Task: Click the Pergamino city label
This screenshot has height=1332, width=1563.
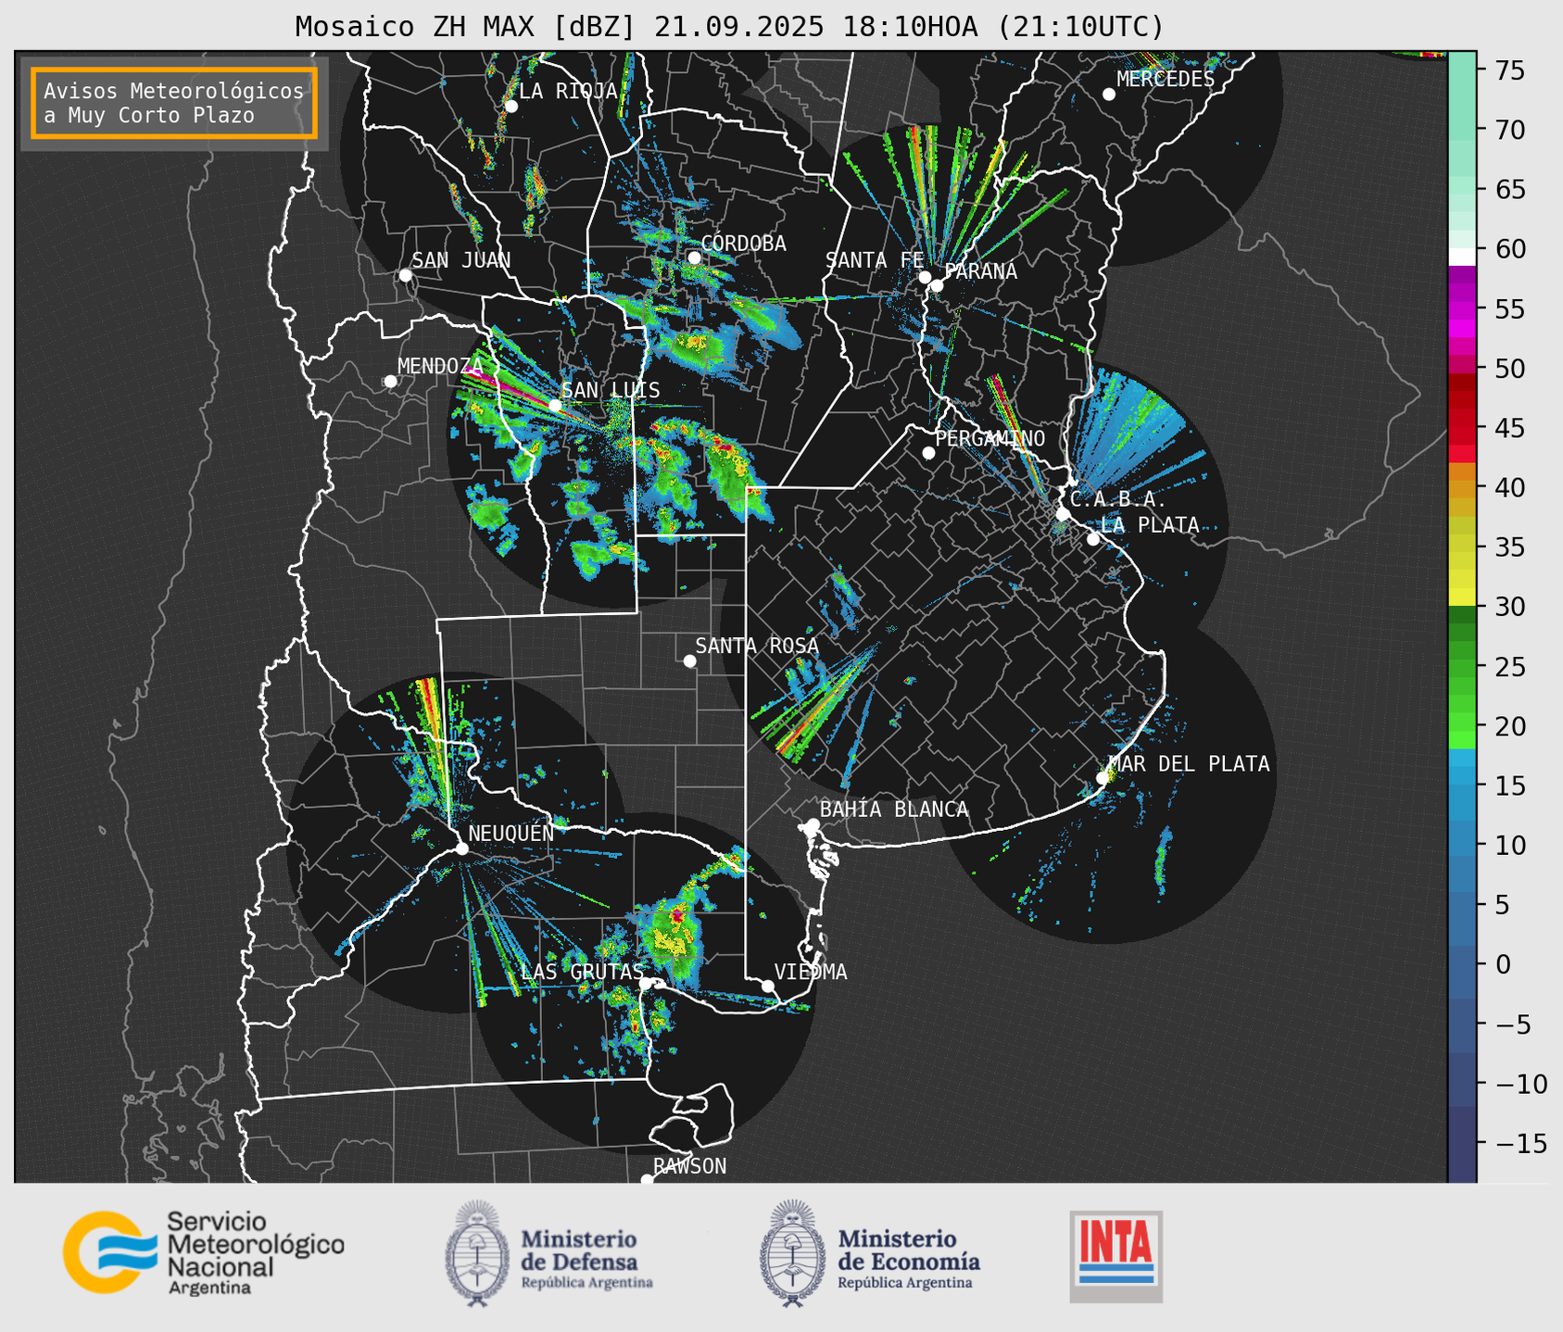Action: click(989, 438)
